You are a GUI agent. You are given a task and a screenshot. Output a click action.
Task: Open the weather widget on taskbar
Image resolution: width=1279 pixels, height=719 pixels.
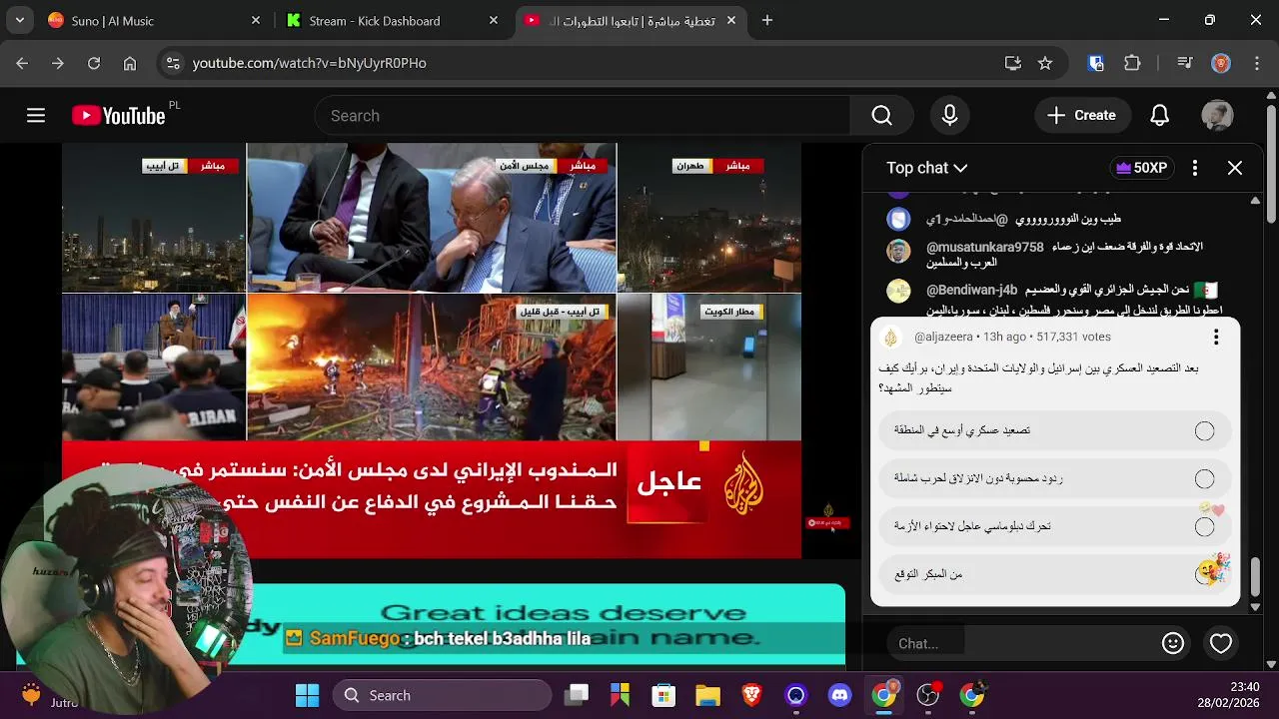[x=50, y=695]
